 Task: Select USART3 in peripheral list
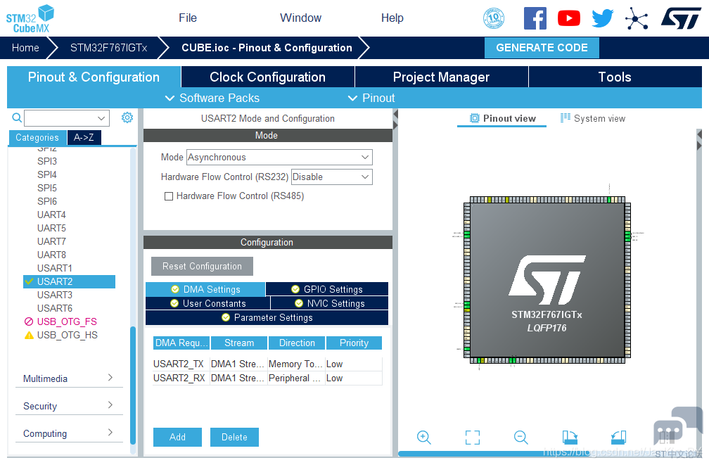point(55,295)
